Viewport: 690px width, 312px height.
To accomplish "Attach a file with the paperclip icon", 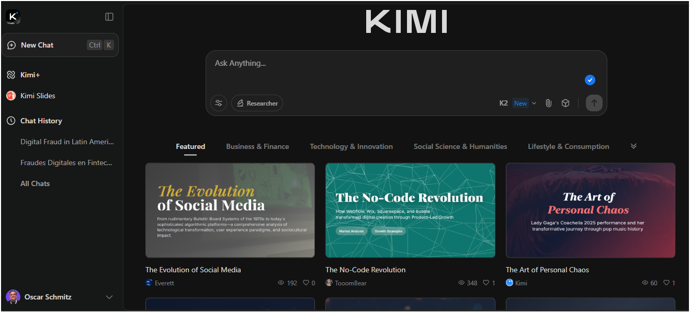I will pos(548,103).
